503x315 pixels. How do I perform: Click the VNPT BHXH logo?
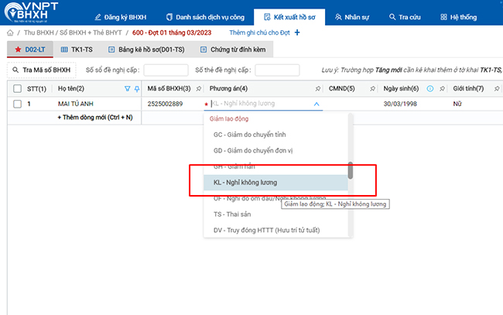click(31, 12)
